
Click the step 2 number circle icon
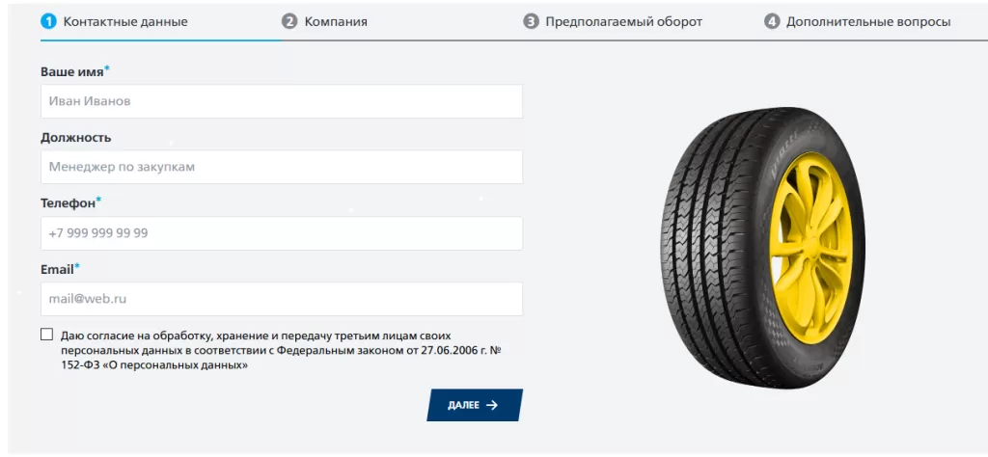click(289, 21)
